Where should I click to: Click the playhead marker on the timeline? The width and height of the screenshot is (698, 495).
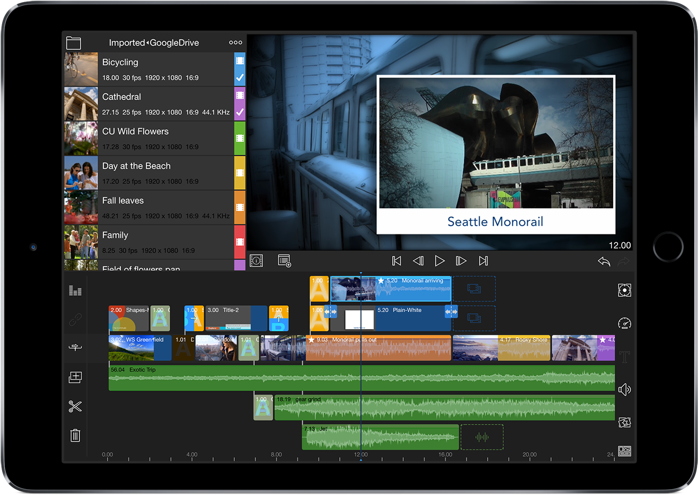coord(361,271)
